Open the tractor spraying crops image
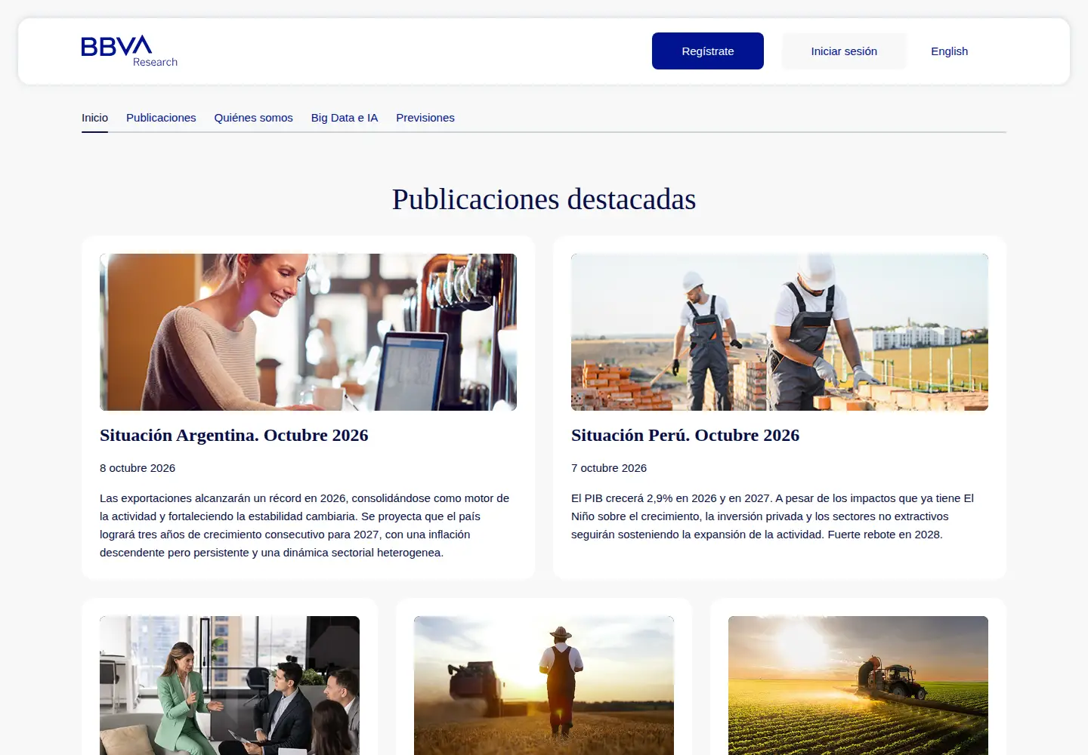 tap(858, 686)
